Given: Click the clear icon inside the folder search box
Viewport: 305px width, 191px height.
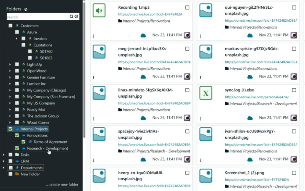Looking at the screenshot, I should point(76,17).
